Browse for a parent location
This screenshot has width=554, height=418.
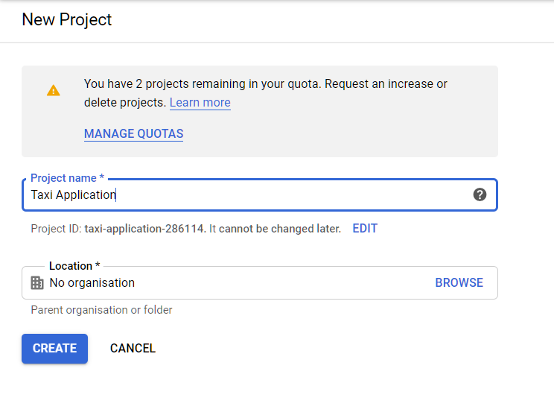pos(459,282)
